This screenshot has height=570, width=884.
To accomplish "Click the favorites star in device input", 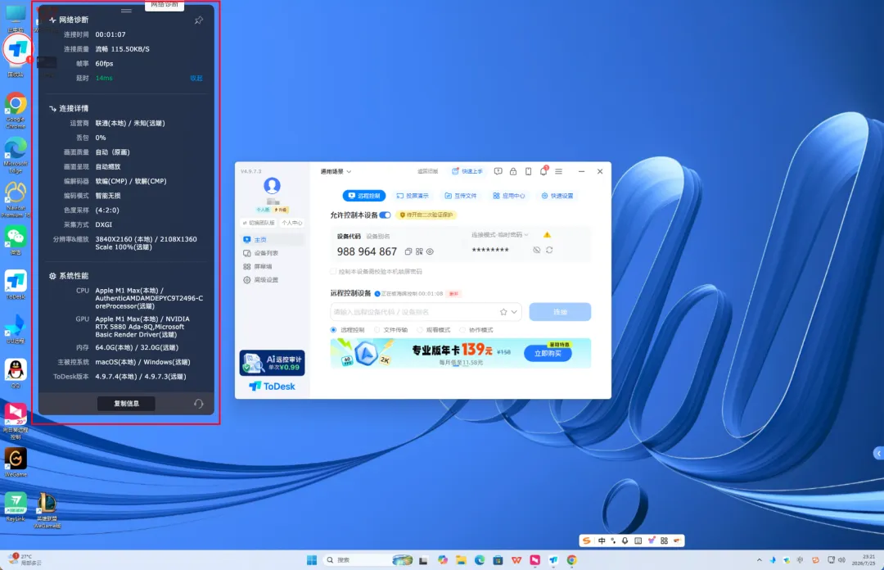I will (x=503, y=312).
